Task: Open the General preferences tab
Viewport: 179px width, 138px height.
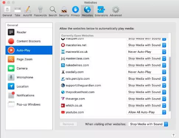Action: click(x=7, y=11)
